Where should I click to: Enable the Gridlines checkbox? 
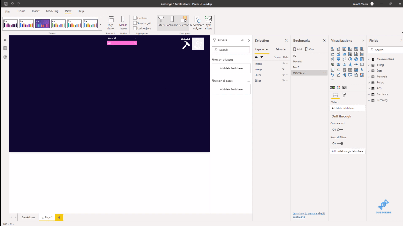click(135, 18)
